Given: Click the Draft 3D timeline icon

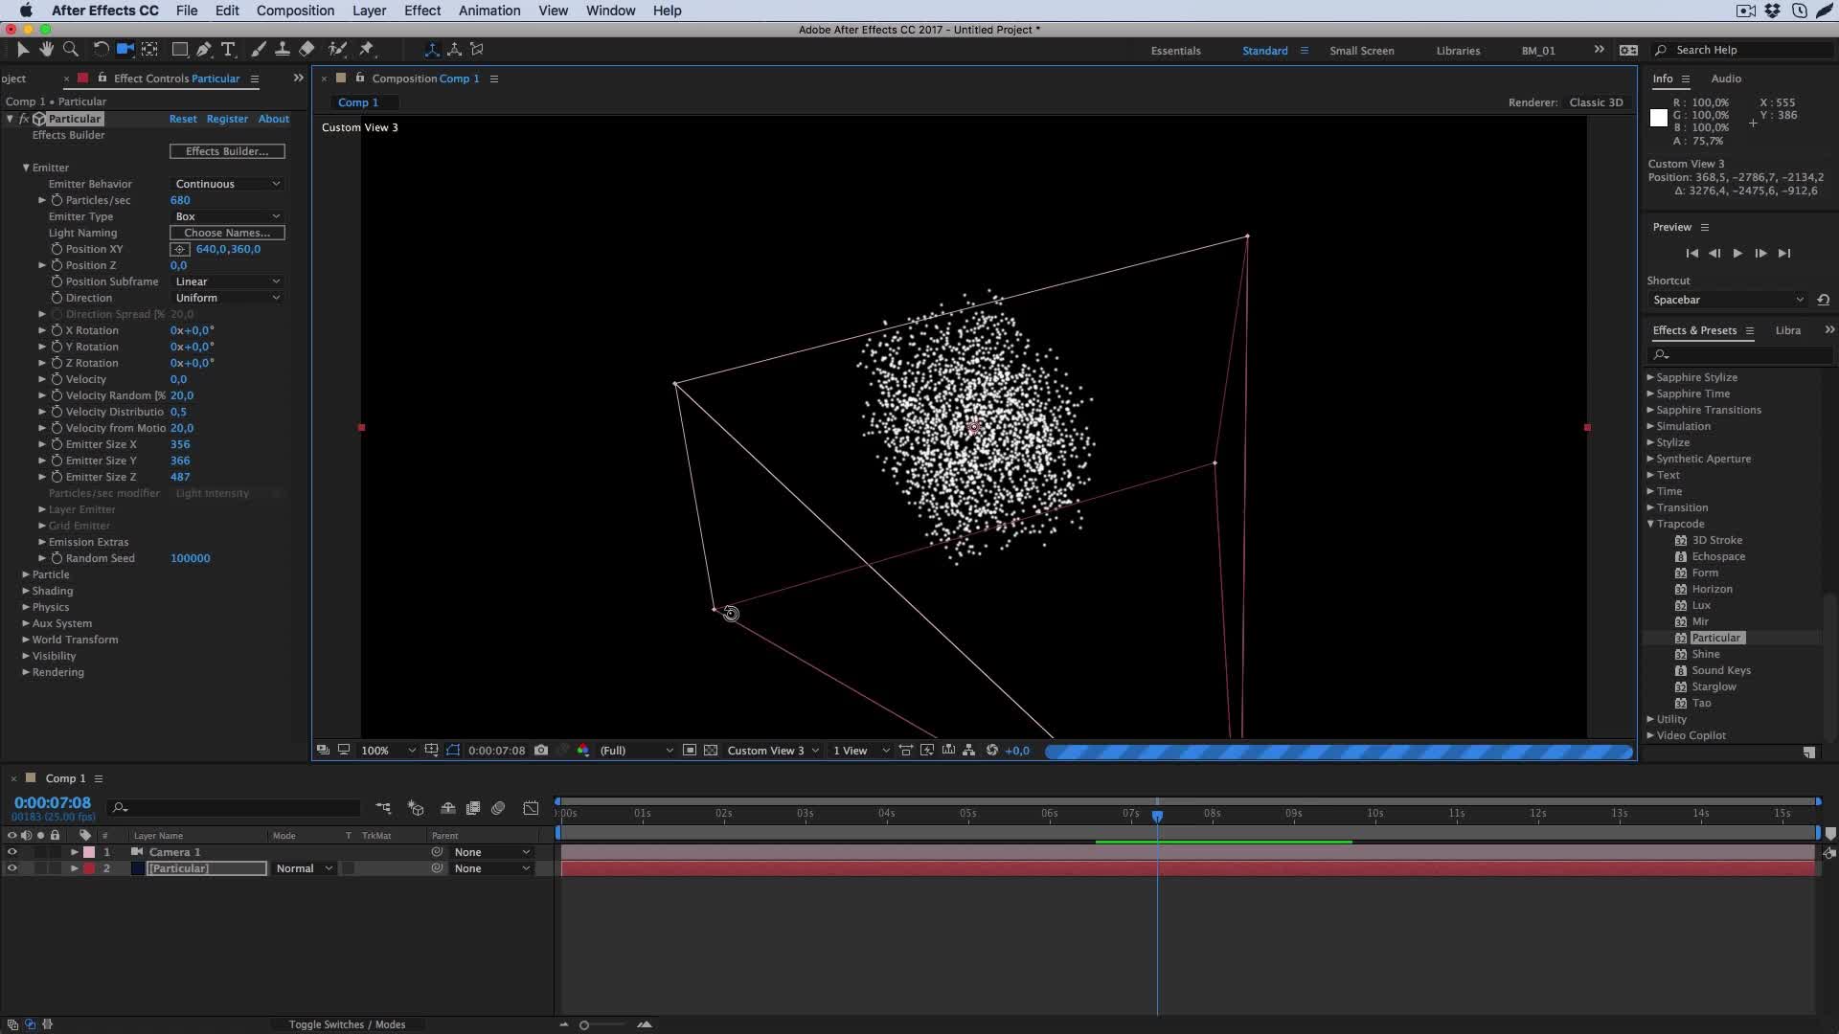Looking at the screenshot, I should (x=416, y=808).
